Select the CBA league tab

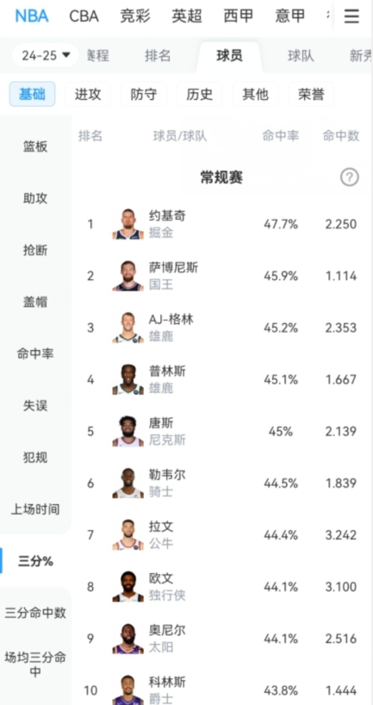click(x=84, y=16)
